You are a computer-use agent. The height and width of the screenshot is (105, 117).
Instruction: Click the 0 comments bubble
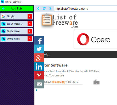coord(96,82)
